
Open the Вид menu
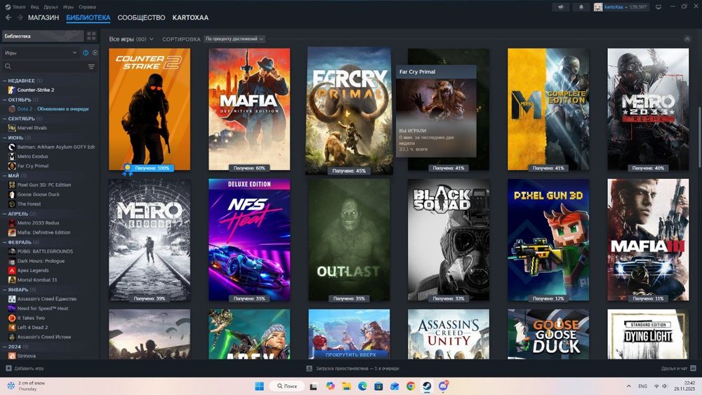tap(34, 7)
